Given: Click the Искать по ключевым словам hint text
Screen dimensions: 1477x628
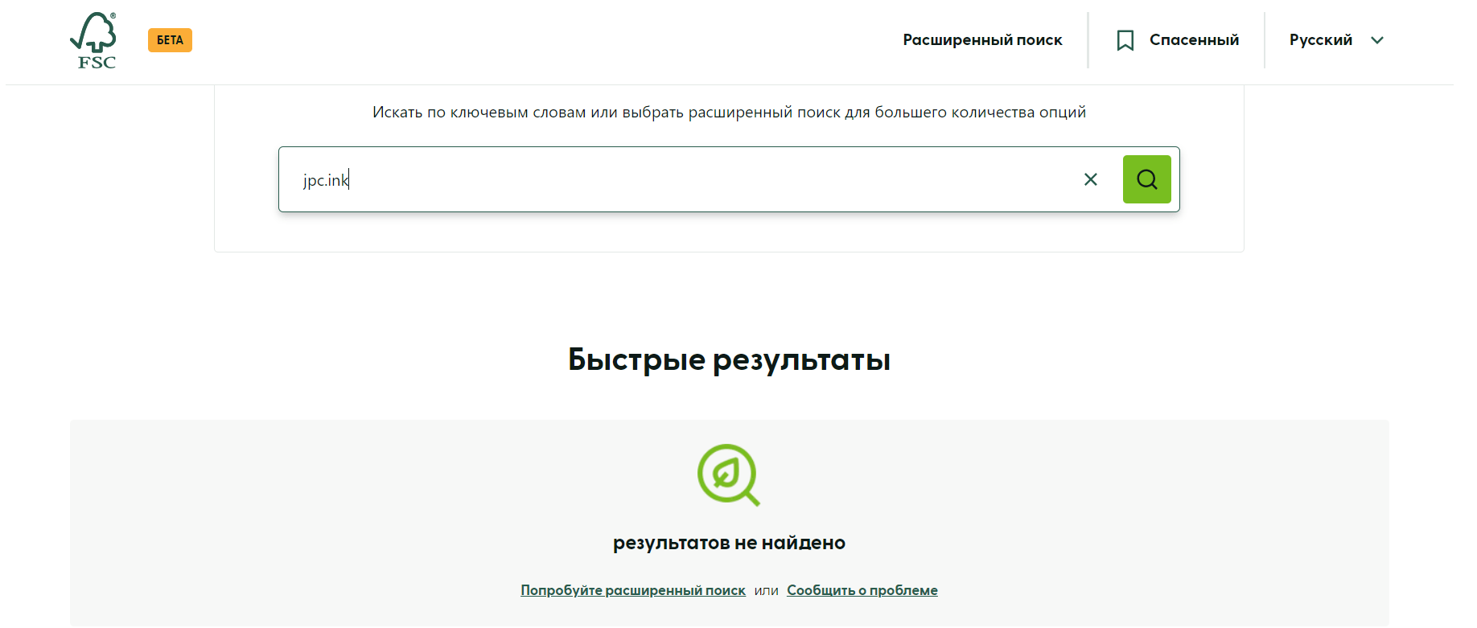Looking at the screenshot, I should pos(729,113).
